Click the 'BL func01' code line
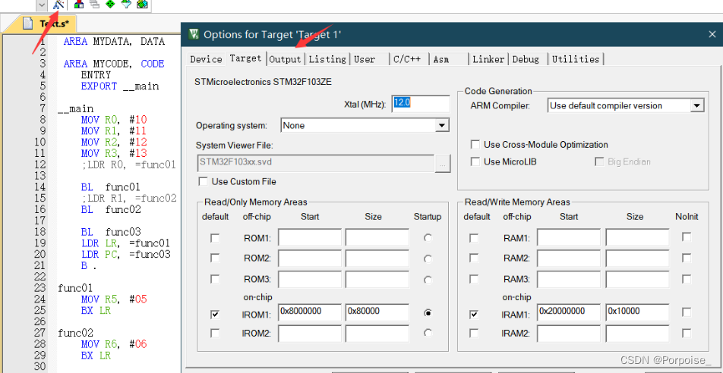 coord(111,187)
